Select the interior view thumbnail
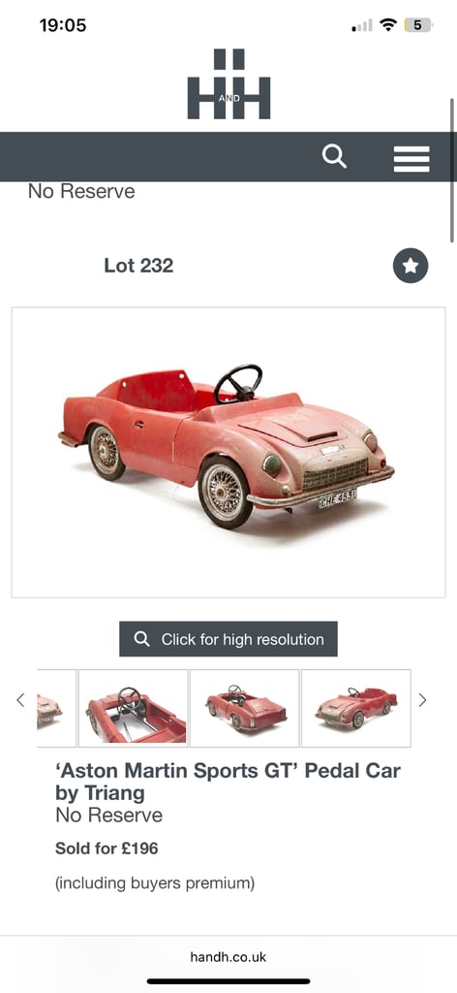 point(133,708)
